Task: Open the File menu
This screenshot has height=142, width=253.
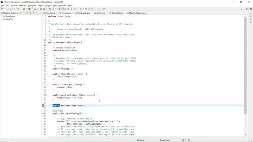Action: pos(2,6)
